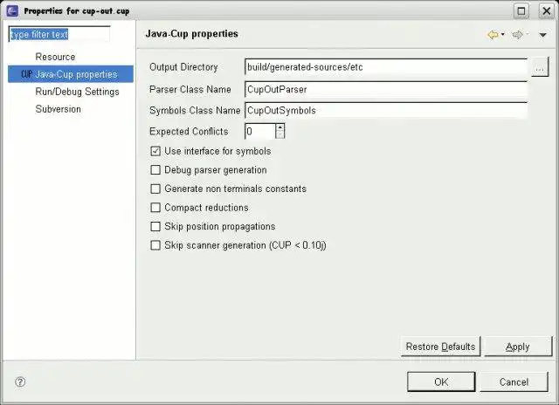Close the Properties dialog window
The image size is (559, 405).
pos(547,11)
